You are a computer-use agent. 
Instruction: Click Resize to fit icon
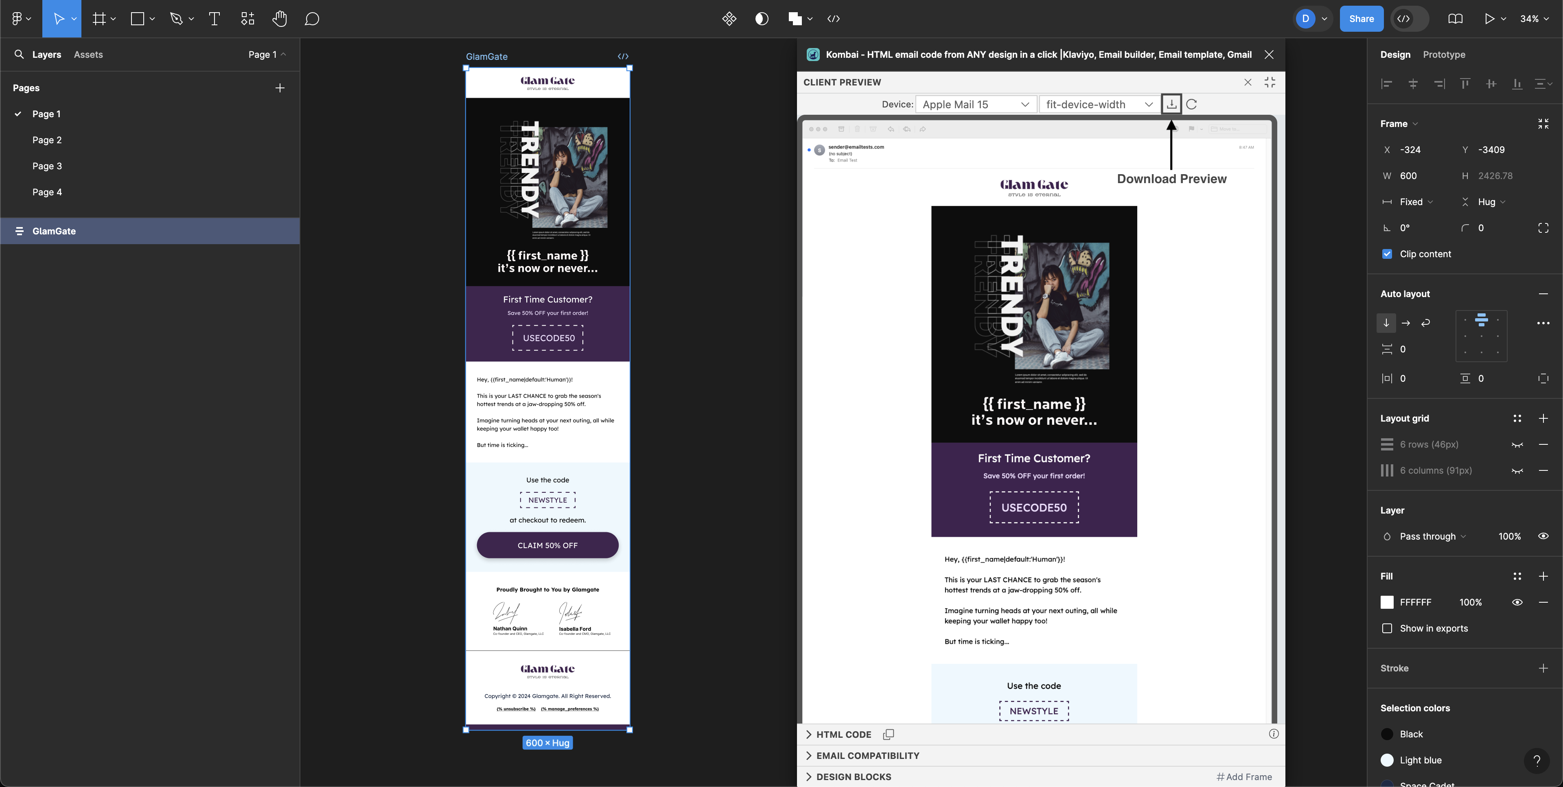pos(1543,124)
